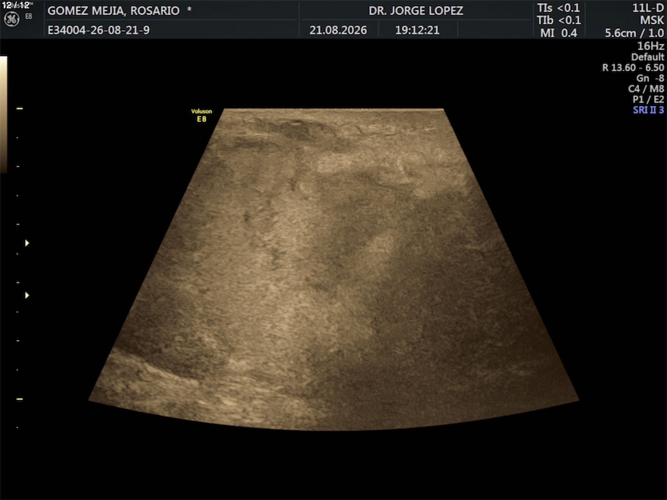Click the sepia grayscale map bar

3,115
